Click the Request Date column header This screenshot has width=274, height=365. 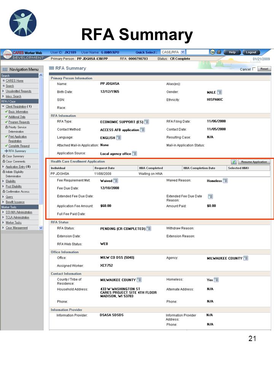(115, 168)
